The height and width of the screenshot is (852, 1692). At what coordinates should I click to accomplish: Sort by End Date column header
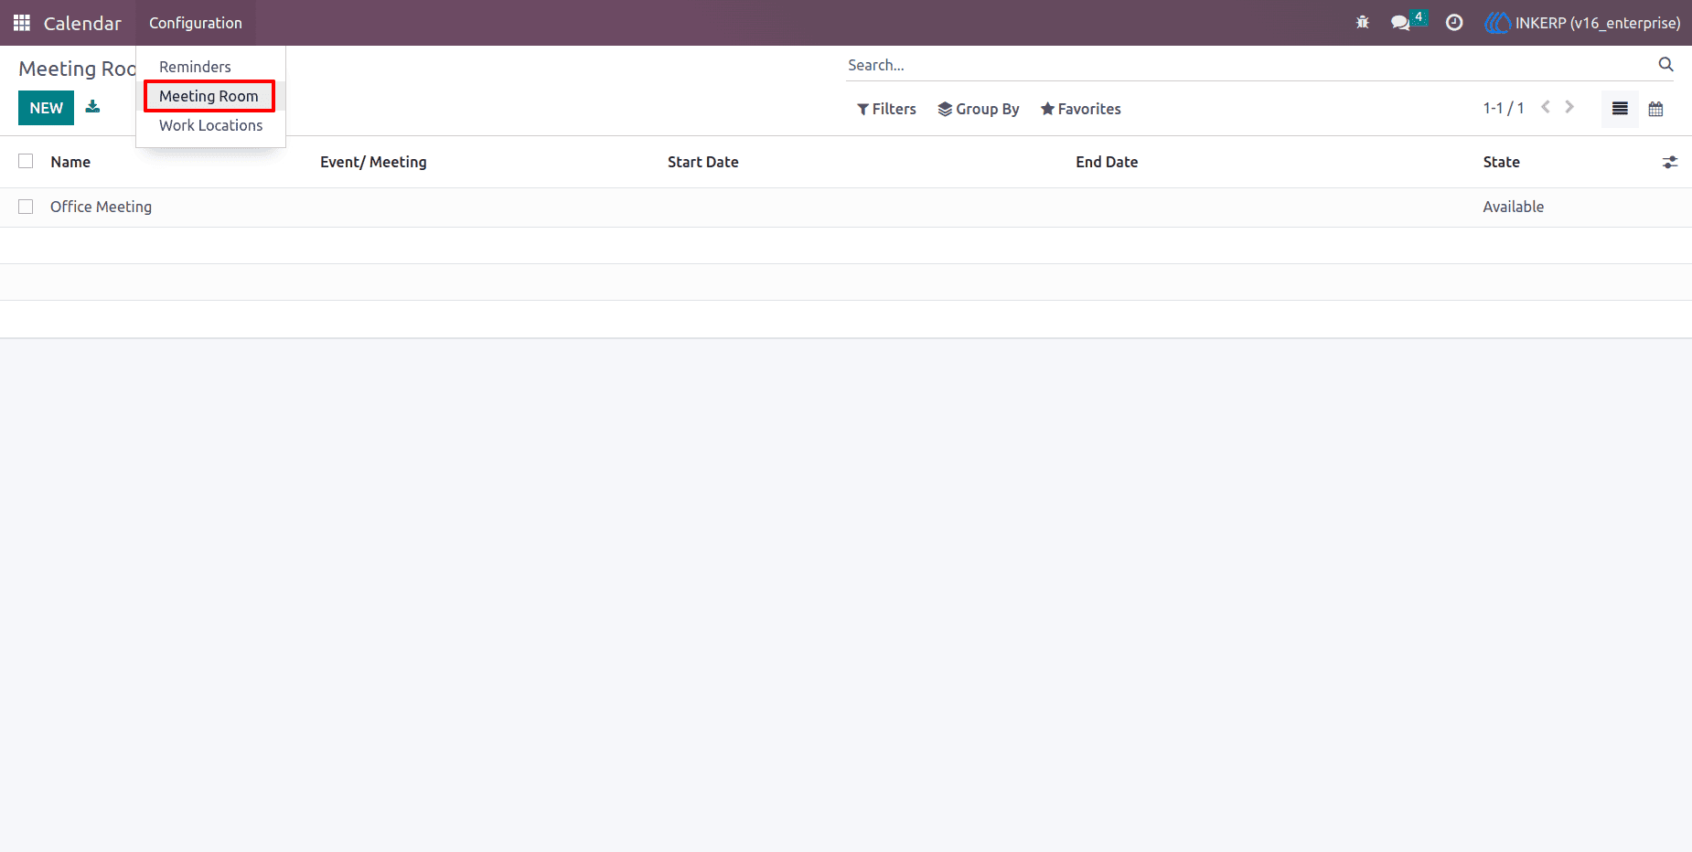click(x=1107, y=162)
